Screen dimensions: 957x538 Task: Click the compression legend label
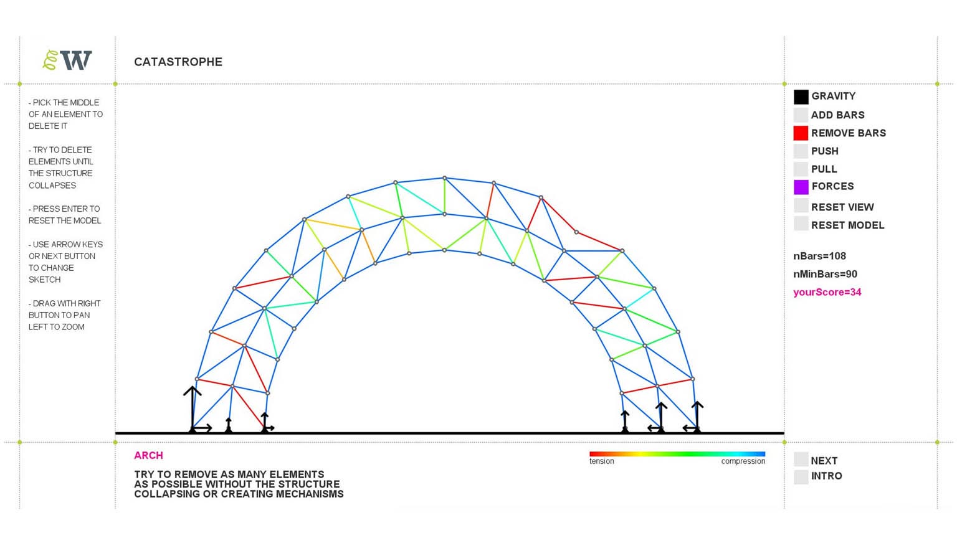coord(743,461)
